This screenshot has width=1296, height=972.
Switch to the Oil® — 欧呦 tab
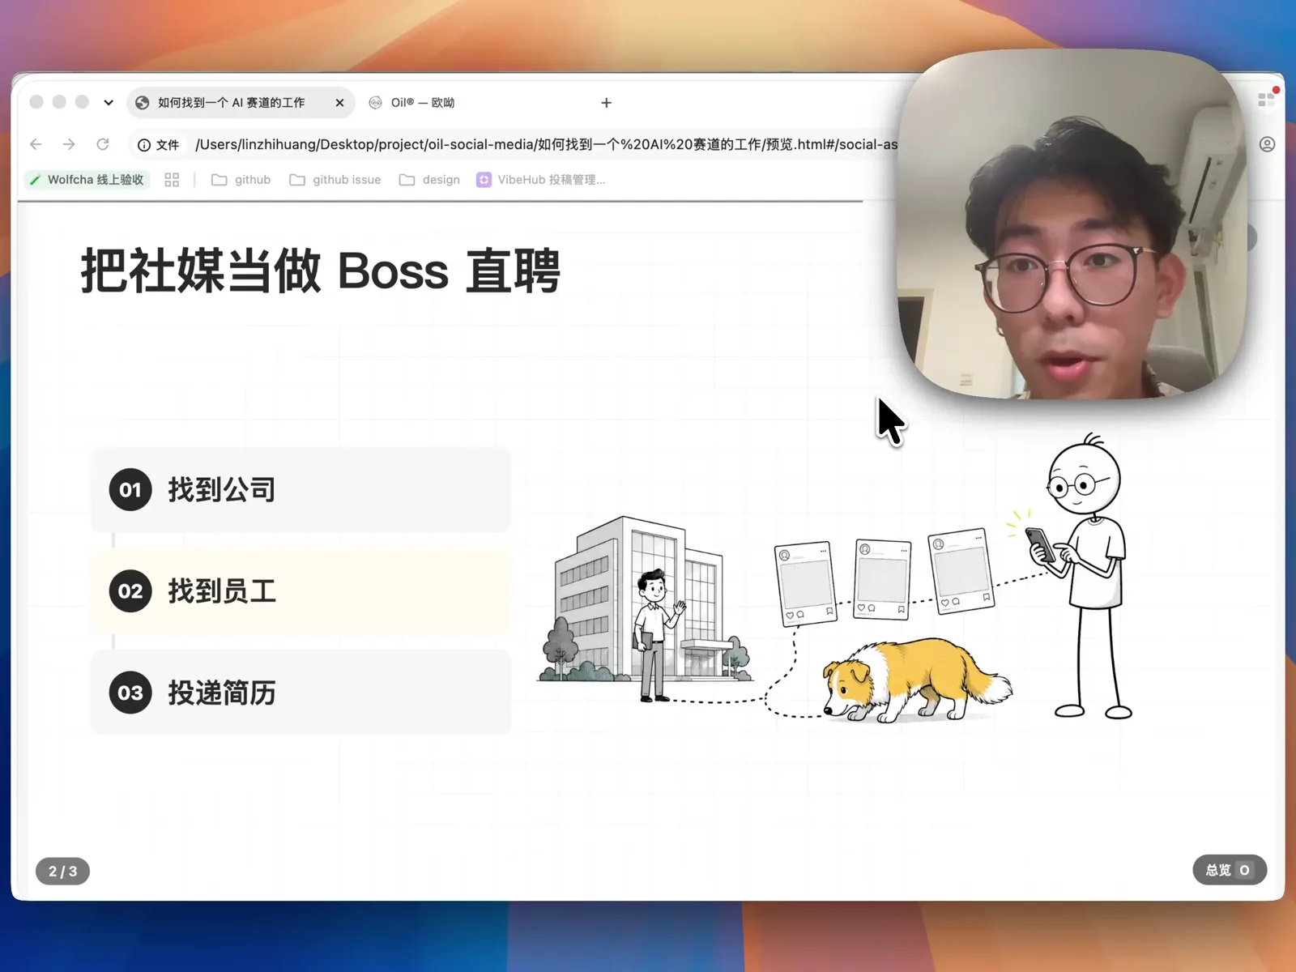(x=413, y=103)
